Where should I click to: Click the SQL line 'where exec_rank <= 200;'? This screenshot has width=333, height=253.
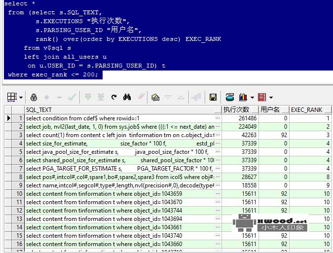click(x=53, y=74)
